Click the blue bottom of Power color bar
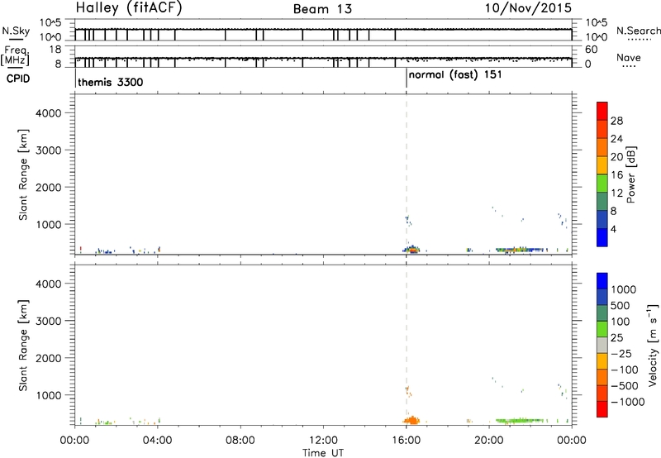661x458 pixels. pos(602,237)
